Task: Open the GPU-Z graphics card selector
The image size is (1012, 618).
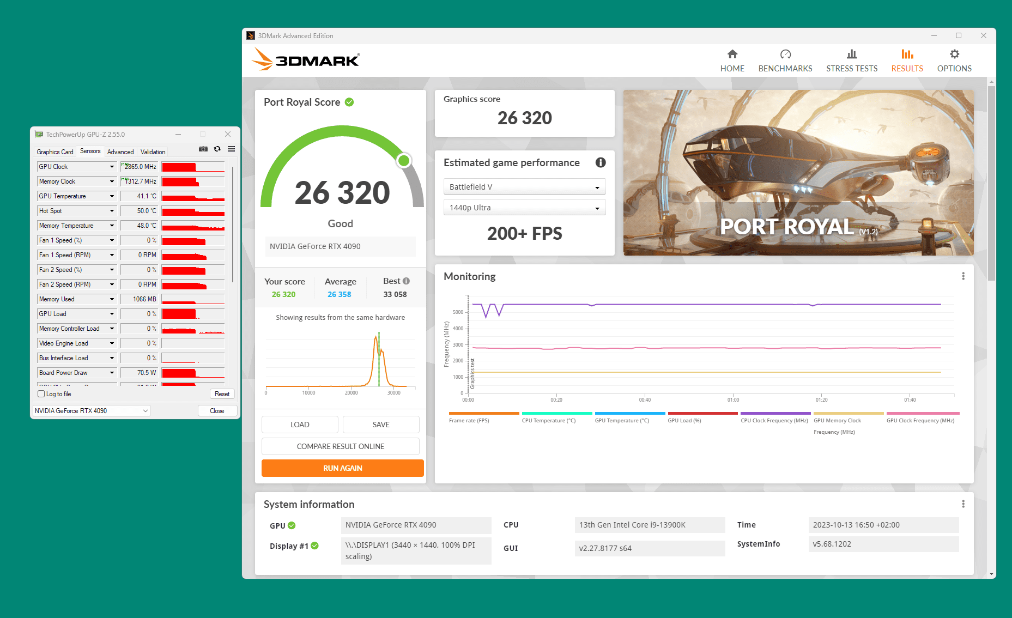Action: tap(92, 411)
